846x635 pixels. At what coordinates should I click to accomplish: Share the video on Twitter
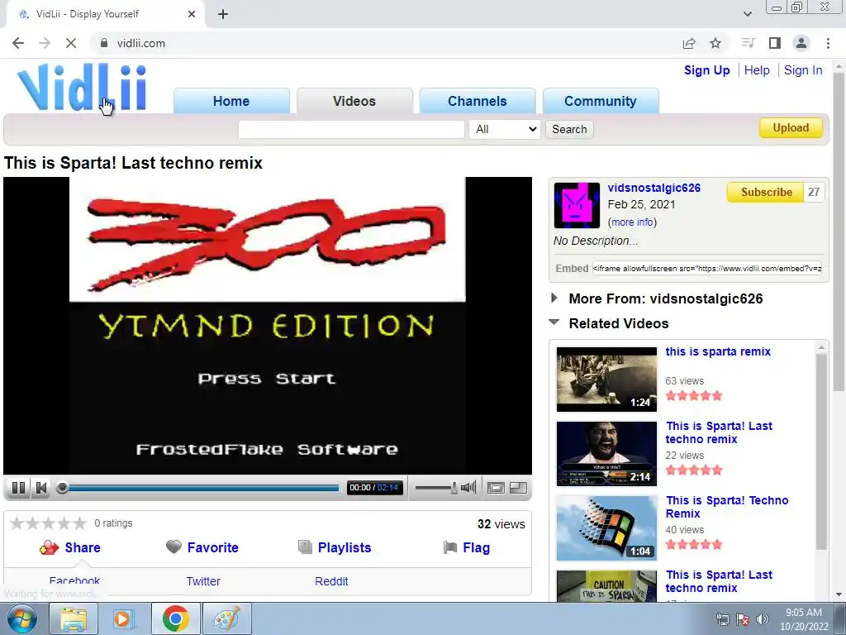point(203,581)
